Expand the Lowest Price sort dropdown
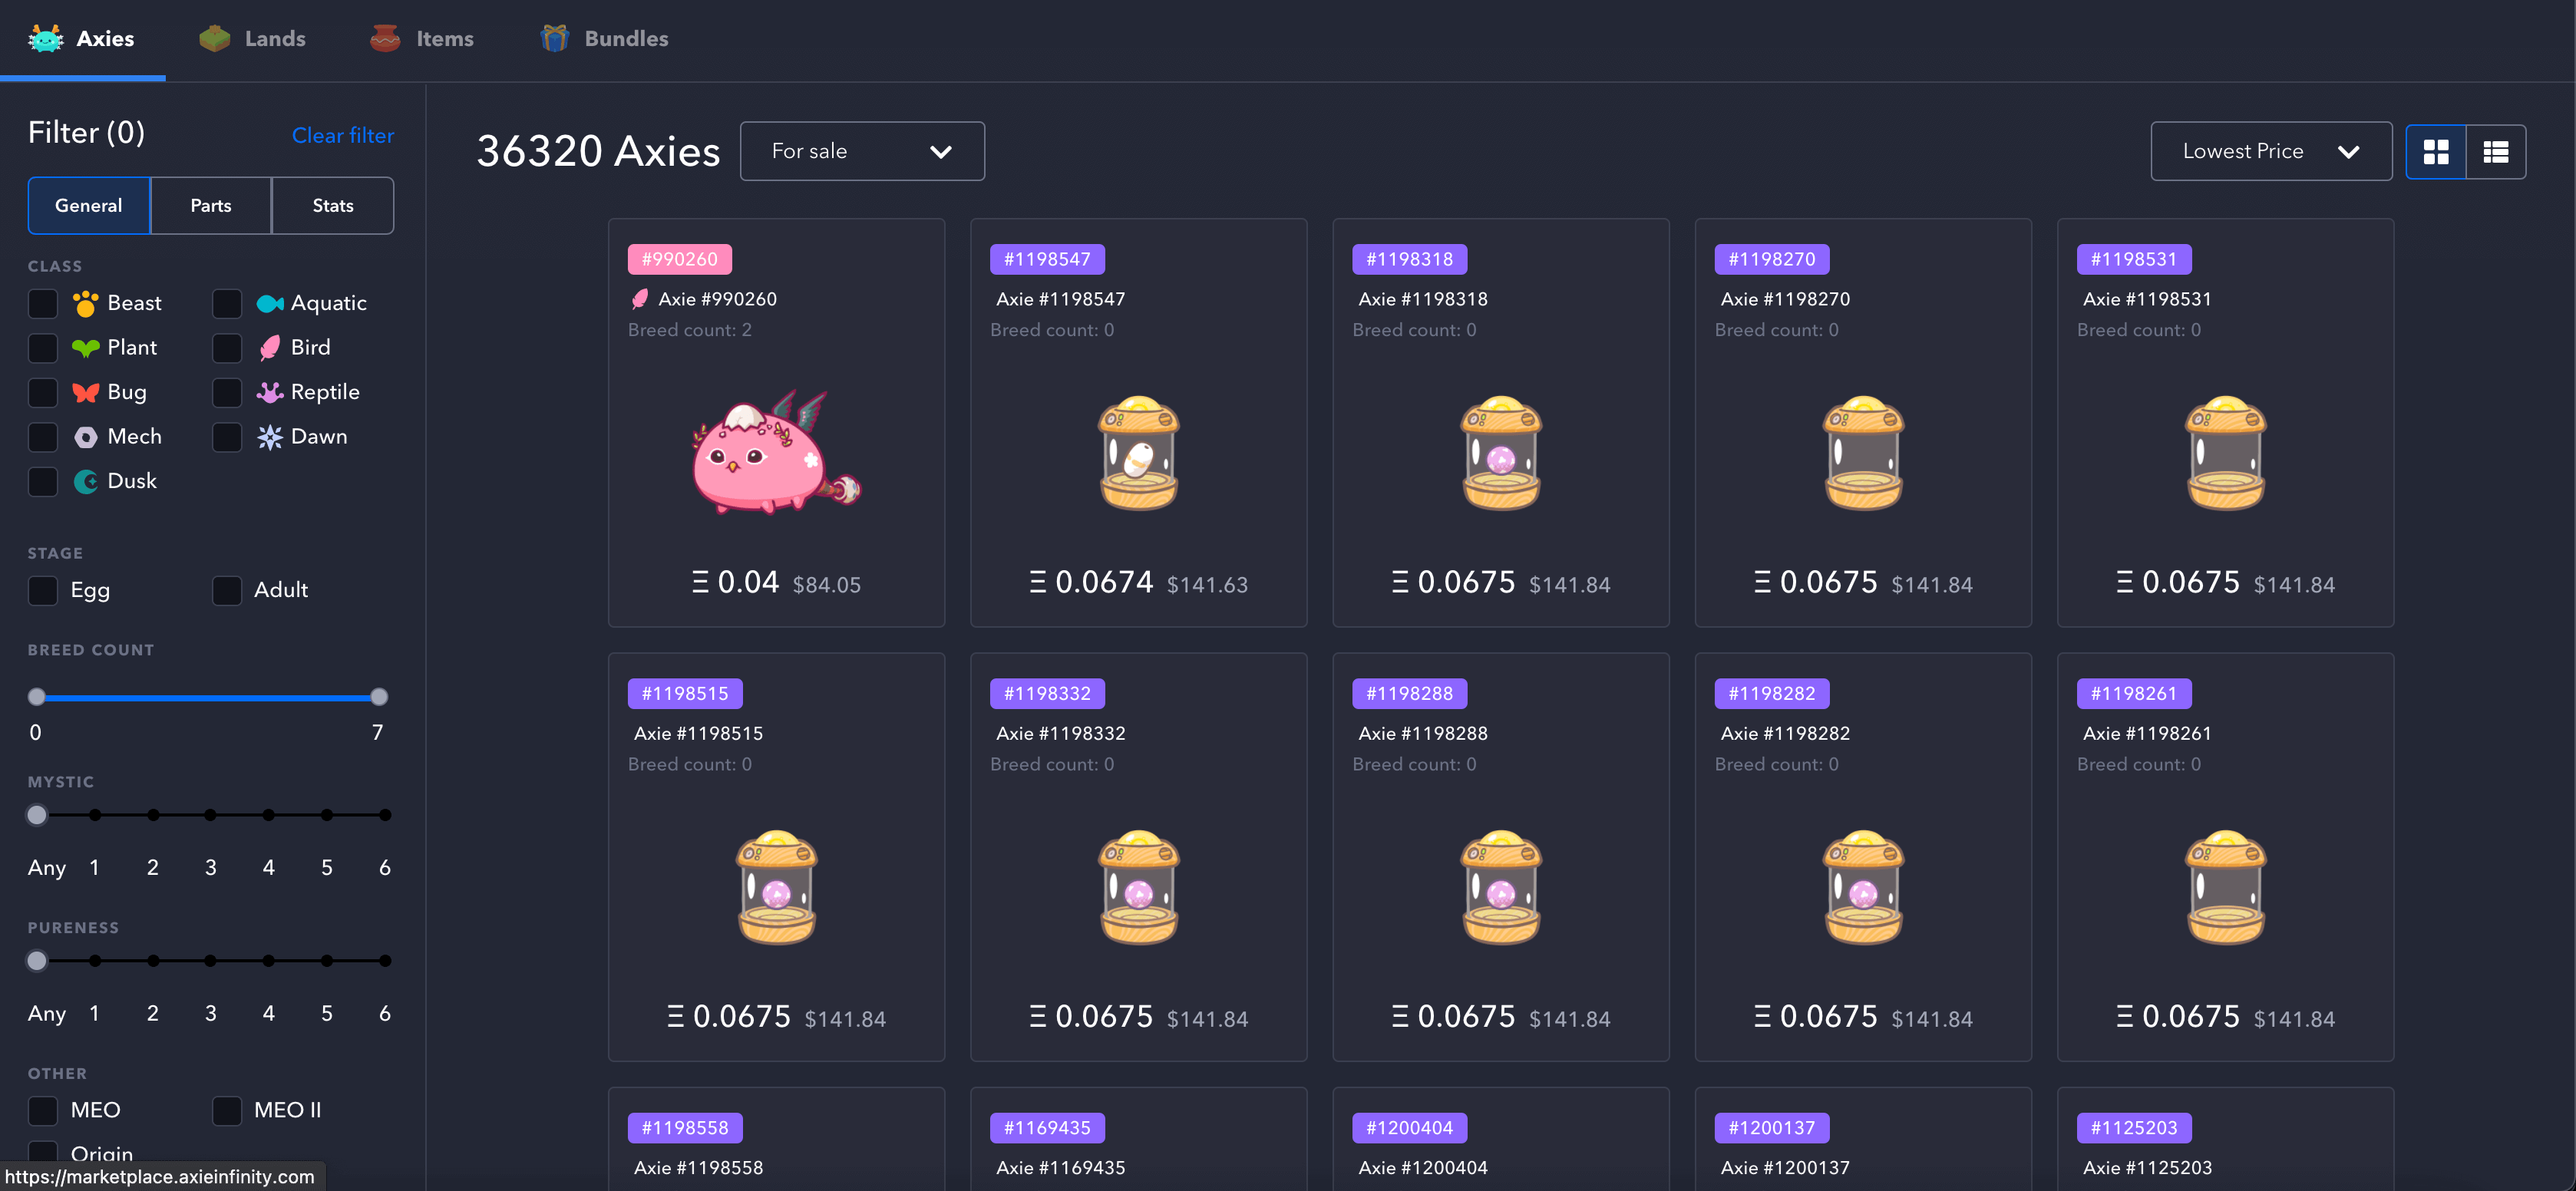Viewport: 2576px width, 1191px height. [2242, 151]
